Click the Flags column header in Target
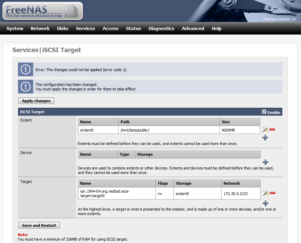This screenshot has height=243, width=301. (165, 183)
